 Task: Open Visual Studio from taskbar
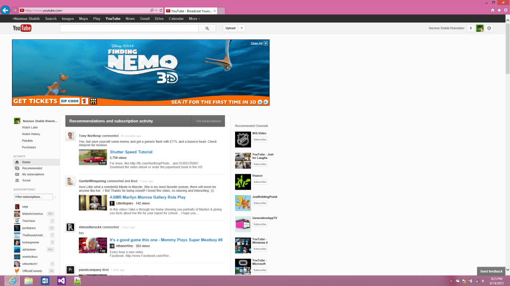click(61, 281)
